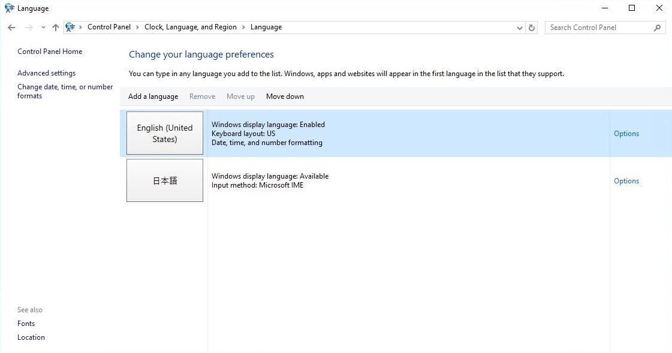Go up one level with up arrow
The width and height of the screenshot is (672, 353).
pos(56,28)
